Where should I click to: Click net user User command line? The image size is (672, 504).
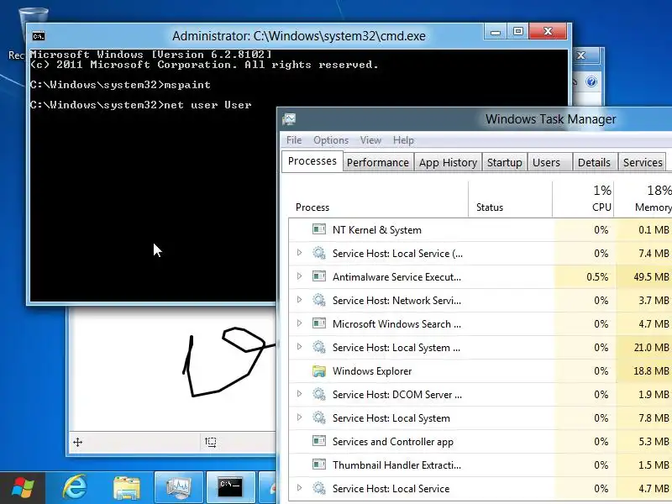pyautogui.click(x=140, y=105)
